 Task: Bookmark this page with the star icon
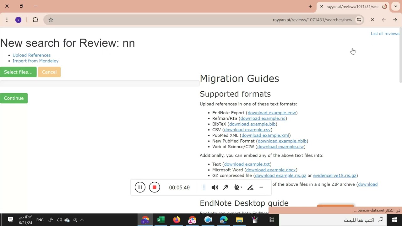pyautogui.click(x=51, y=20)
